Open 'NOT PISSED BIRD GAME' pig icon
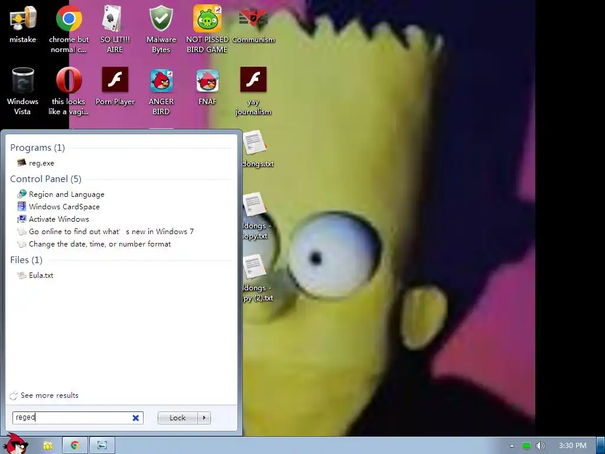 (207, 29)
